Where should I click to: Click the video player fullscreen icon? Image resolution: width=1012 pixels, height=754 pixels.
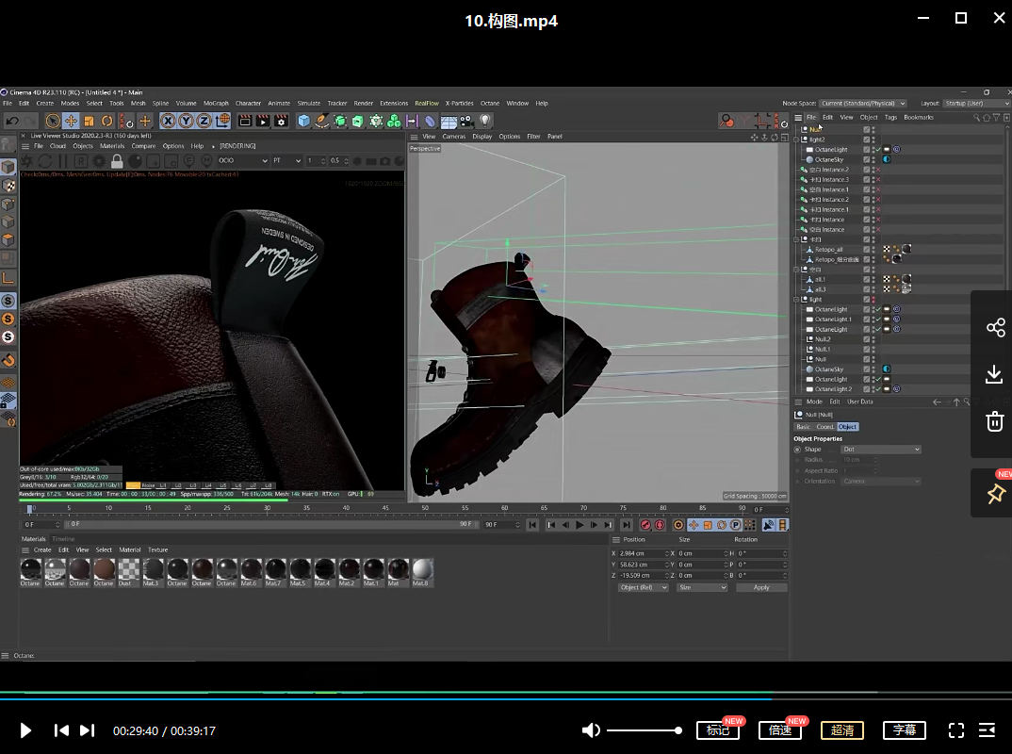pos(955,730)
